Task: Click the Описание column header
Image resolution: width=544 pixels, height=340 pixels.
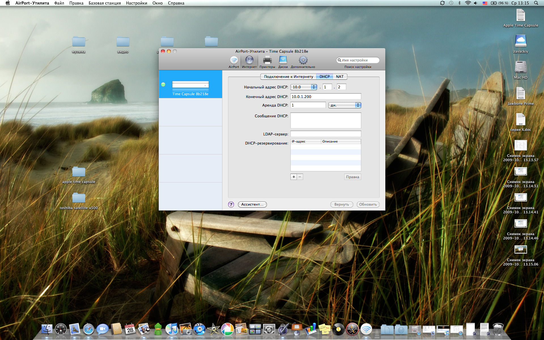Action: pos(341,141)
